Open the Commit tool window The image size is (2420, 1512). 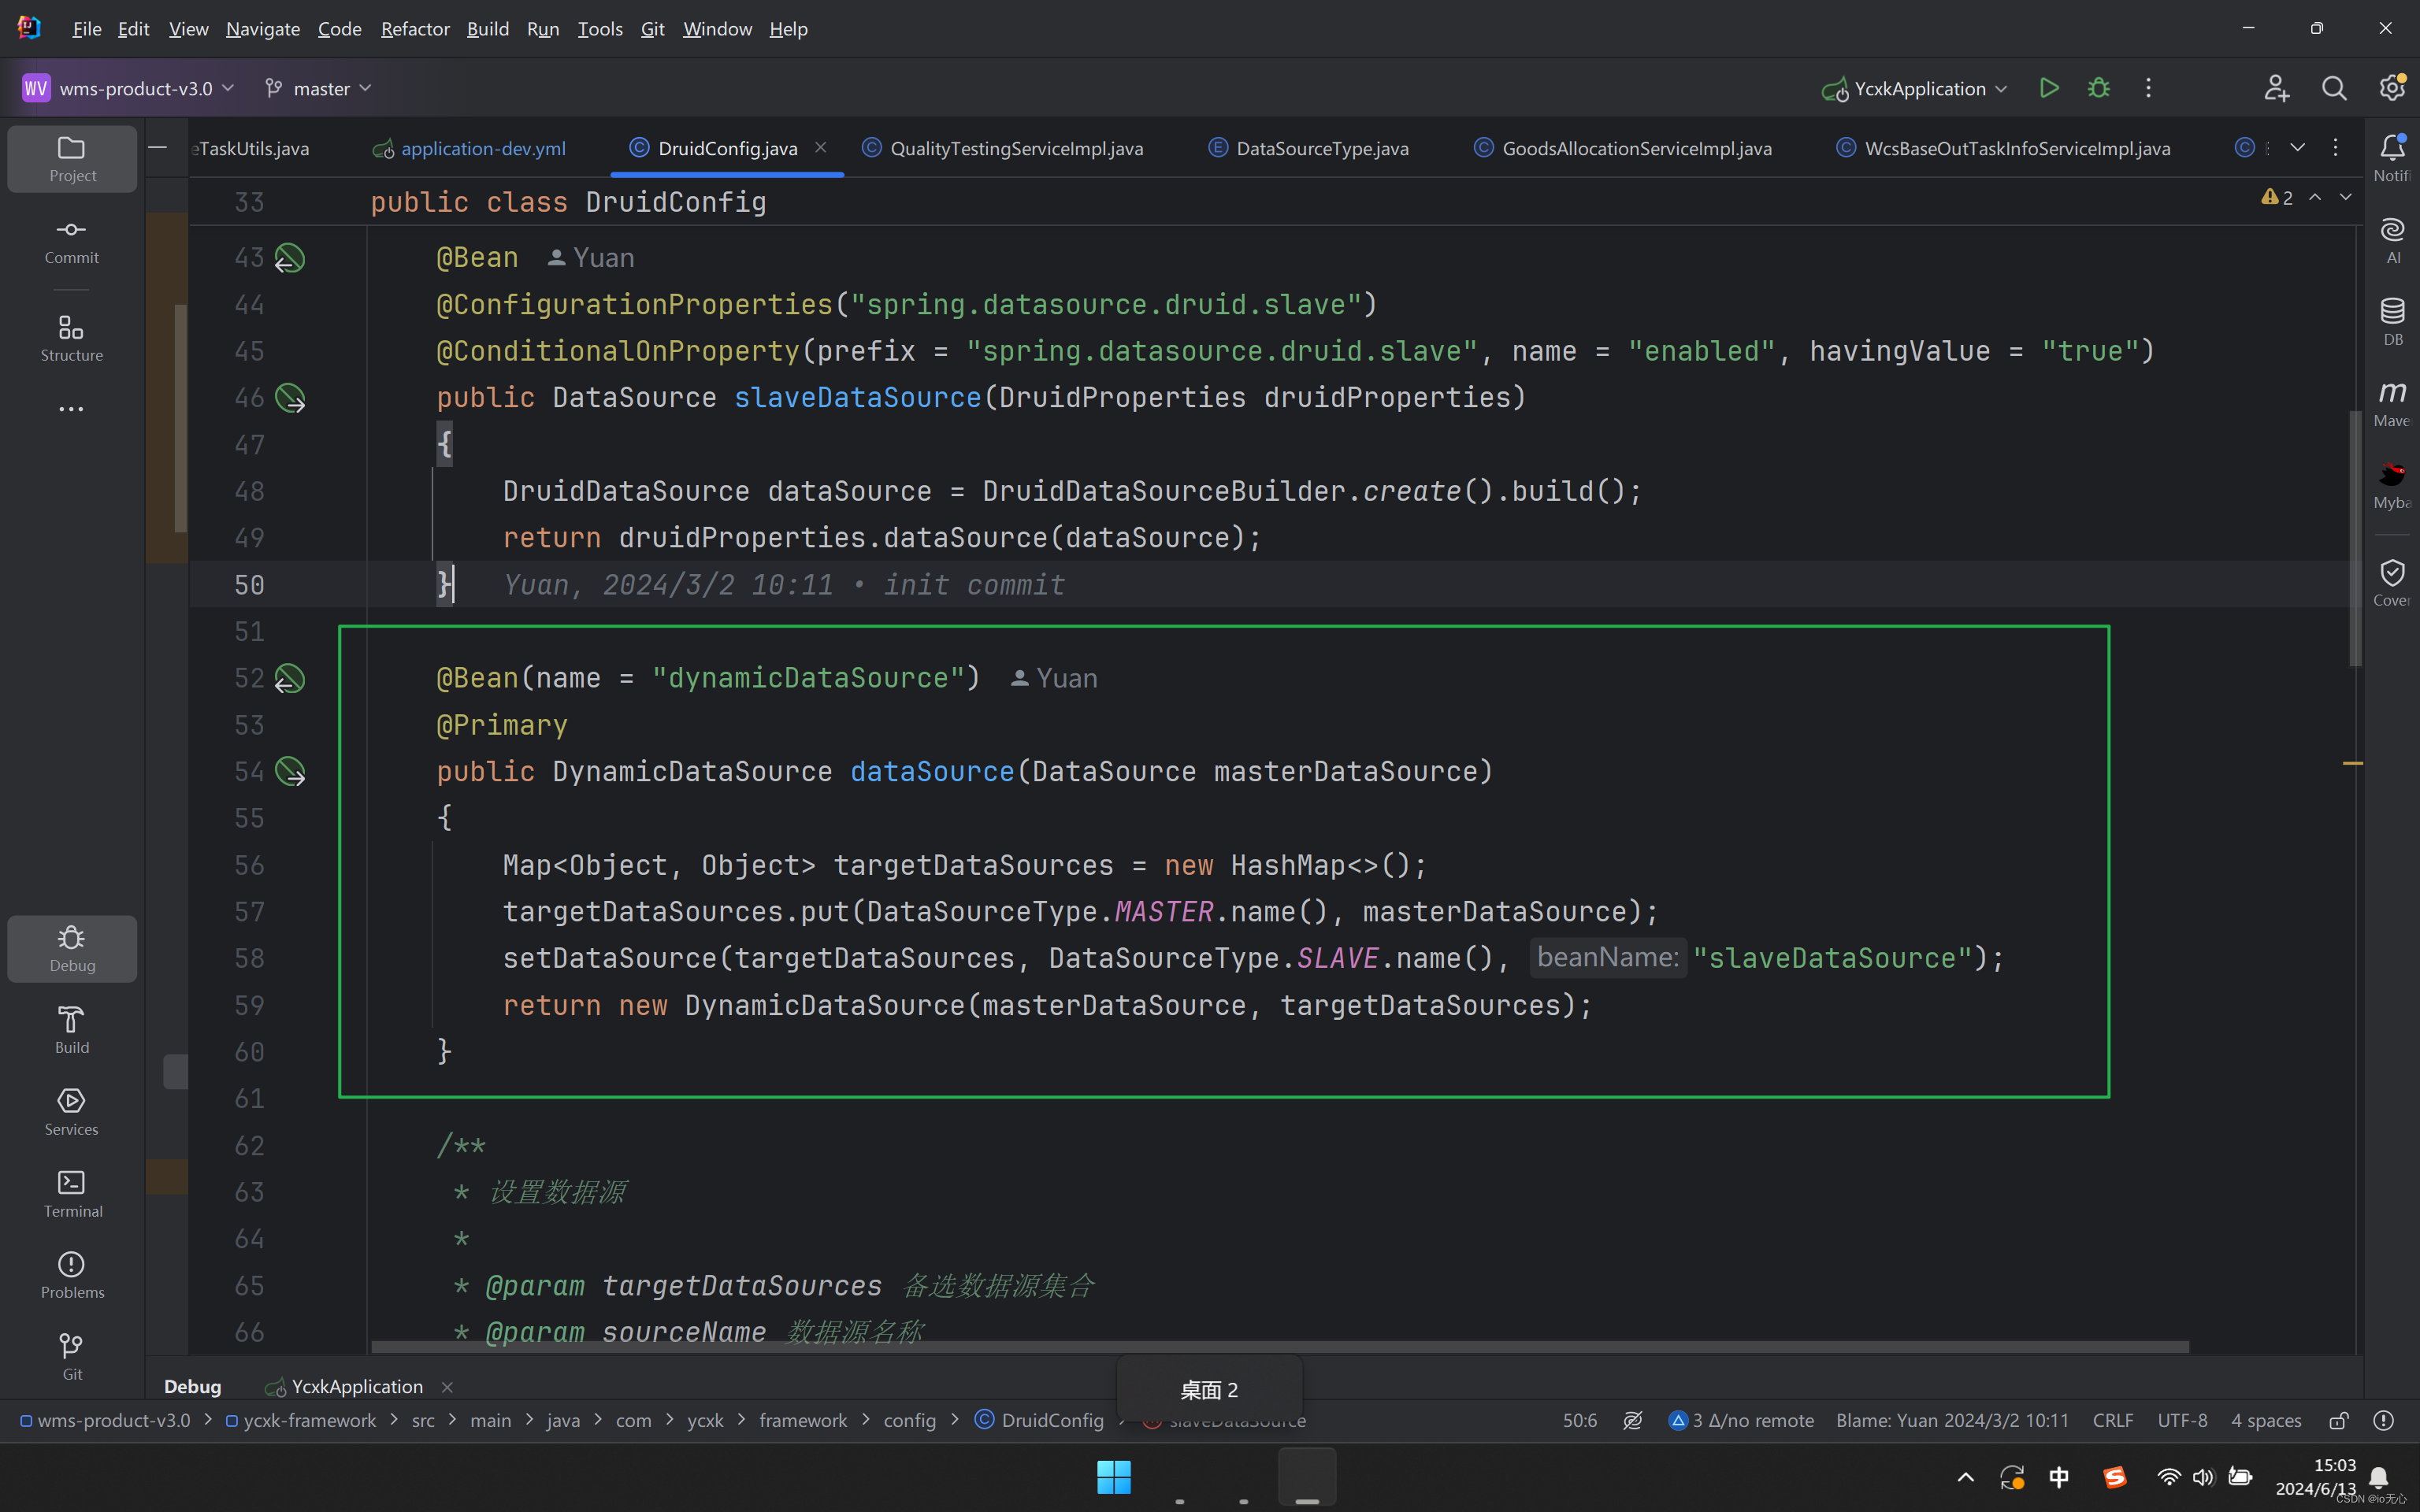click(x=71, y=241)
